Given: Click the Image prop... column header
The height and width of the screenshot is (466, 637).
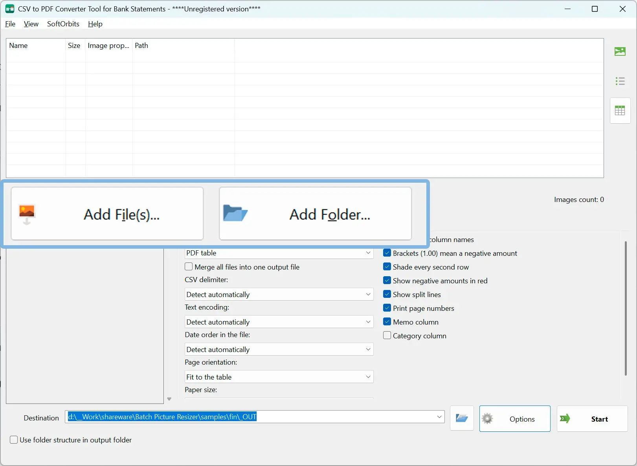Looking at the screenshot, I should 109,46.
